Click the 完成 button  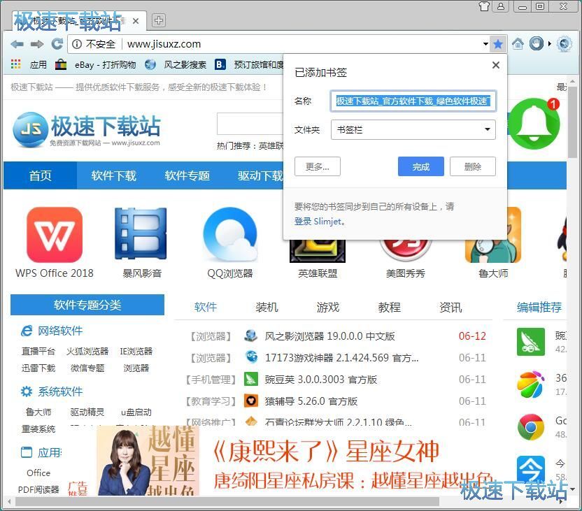(x=421, y=166)
